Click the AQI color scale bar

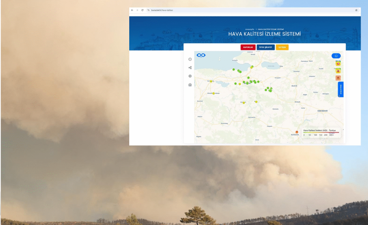click(321, 133)
